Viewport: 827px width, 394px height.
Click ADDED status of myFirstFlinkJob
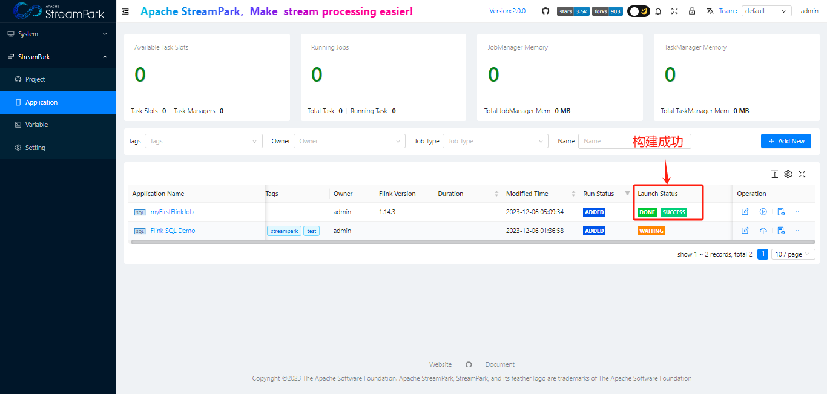(595, 212)
